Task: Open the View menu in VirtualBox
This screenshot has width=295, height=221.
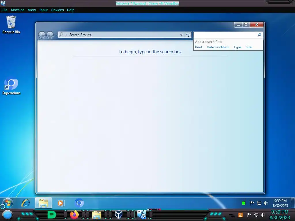Action: point(32,10)
